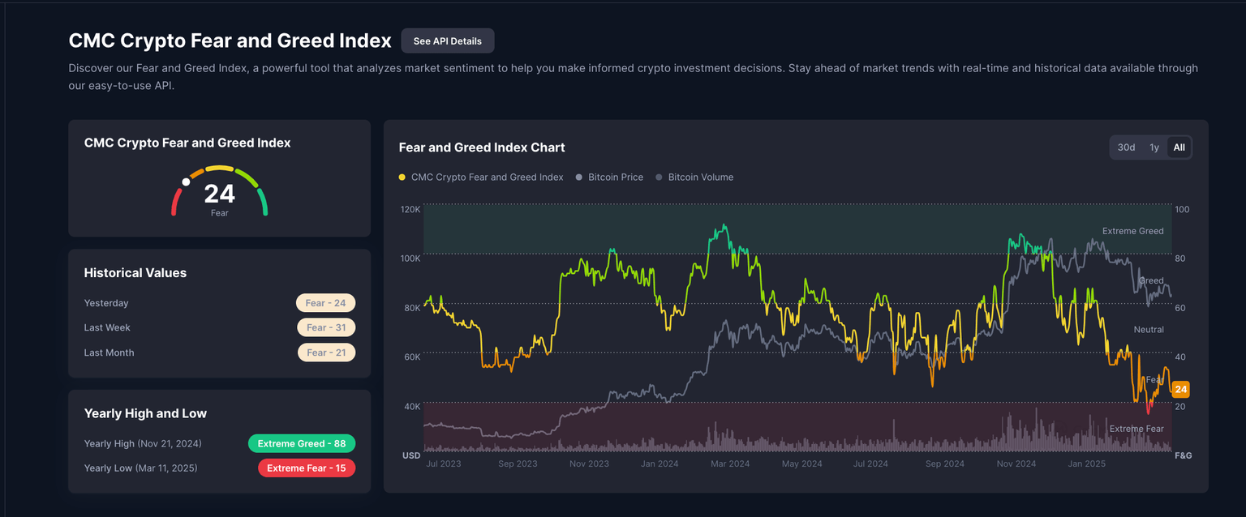Switch to the 1y chart range
Viewport: 1246px width, 517px height.
1154,147
